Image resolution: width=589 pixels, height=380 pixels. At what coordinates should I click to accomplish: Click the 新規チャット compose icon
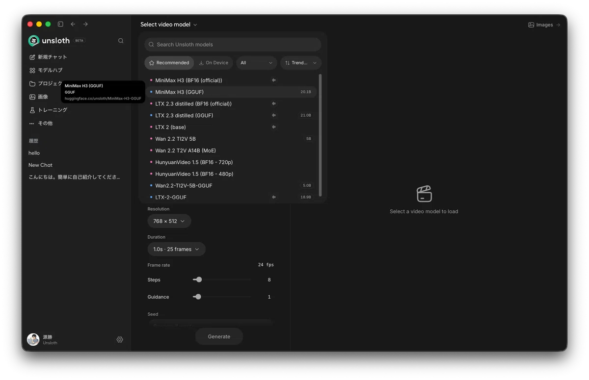coord(32,57)
